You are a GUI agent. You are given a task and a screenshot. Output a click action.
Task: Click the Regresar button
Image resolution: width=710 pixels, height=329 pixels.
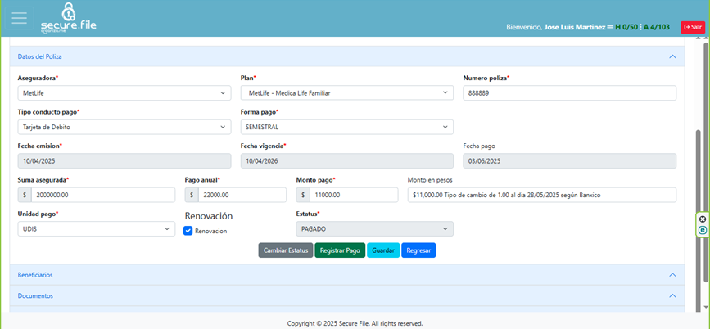418,250
